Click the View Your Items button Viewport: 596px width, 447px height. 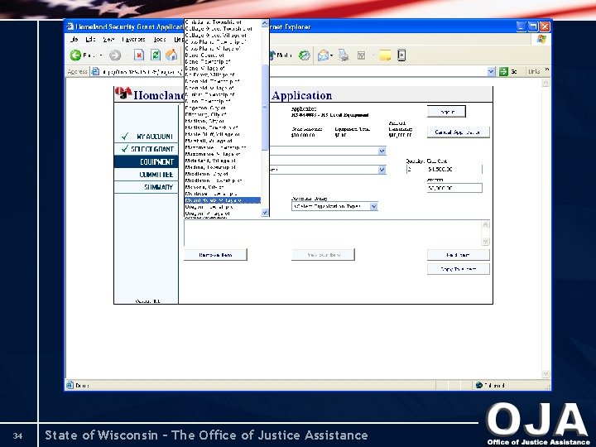click(323, 255)
